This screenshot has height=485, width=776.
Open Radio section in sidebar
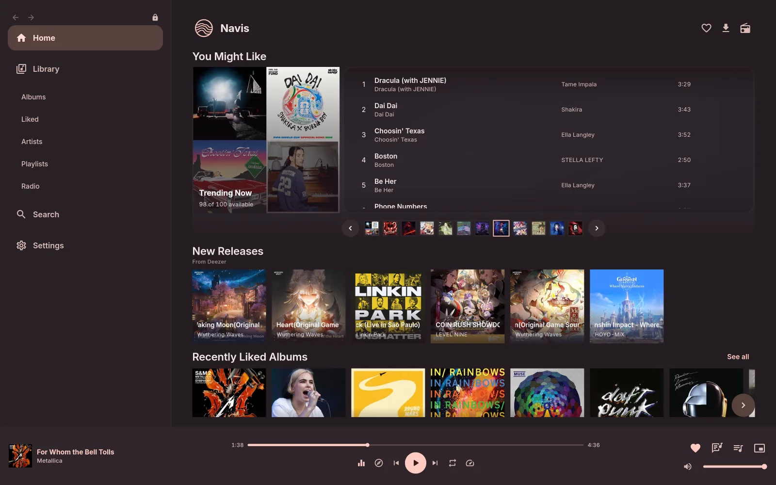[x=31, y=186]
